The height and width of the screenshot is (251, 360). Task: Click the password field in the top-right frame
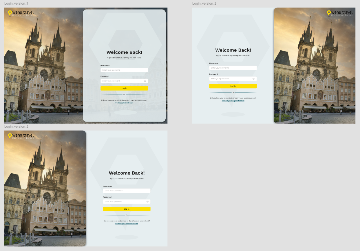coord(233,79)
